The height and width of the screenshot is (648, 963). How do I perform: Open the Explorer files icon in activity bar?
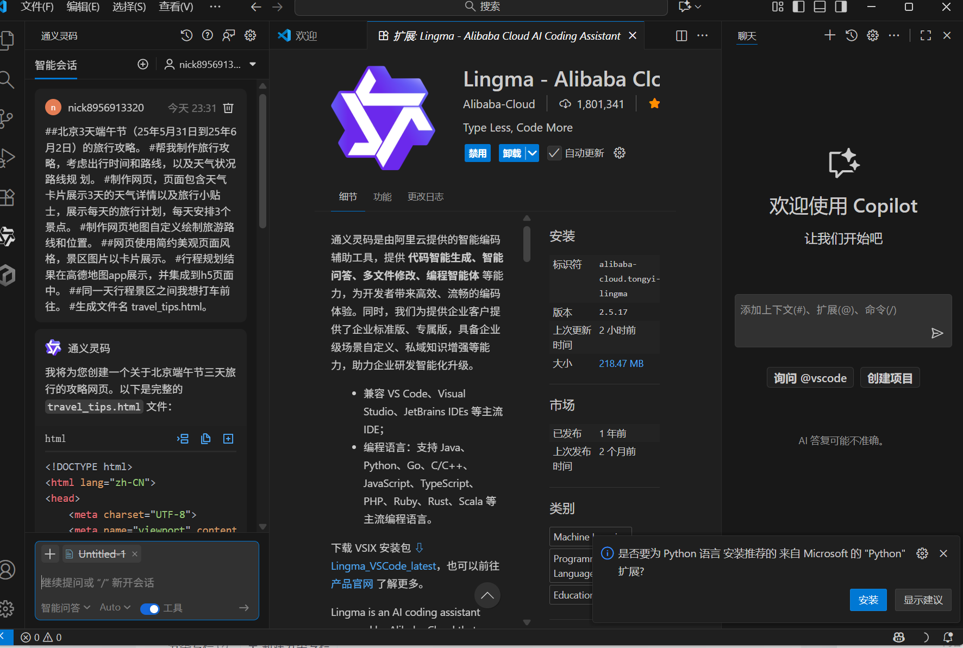pyautogui.click(x=7, y=41)
